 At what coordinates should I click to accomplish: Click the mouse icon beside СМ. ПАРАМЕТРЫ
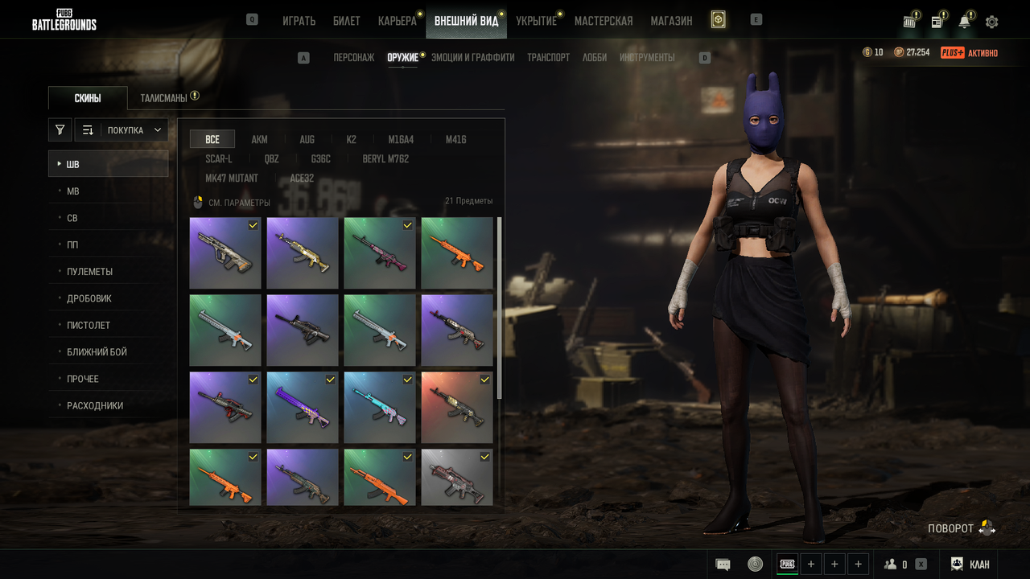pos(198,203)
